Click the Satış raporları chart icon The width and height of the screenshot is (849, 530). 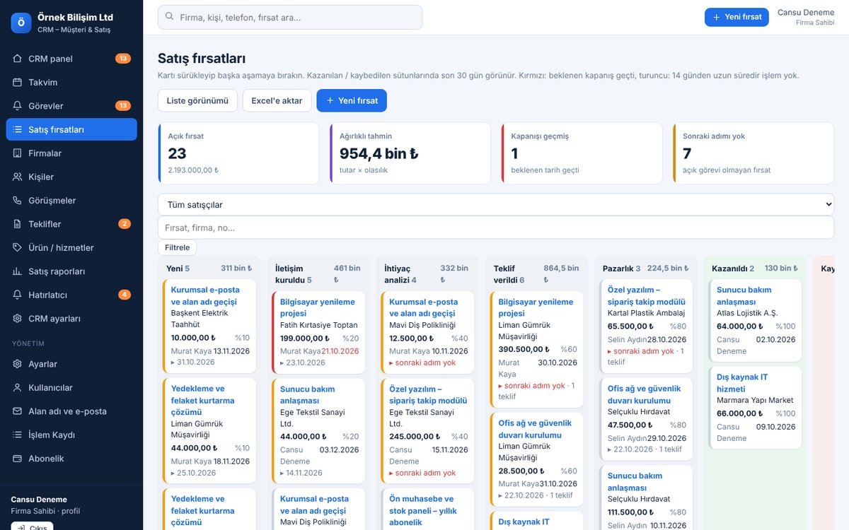[18, 271]
